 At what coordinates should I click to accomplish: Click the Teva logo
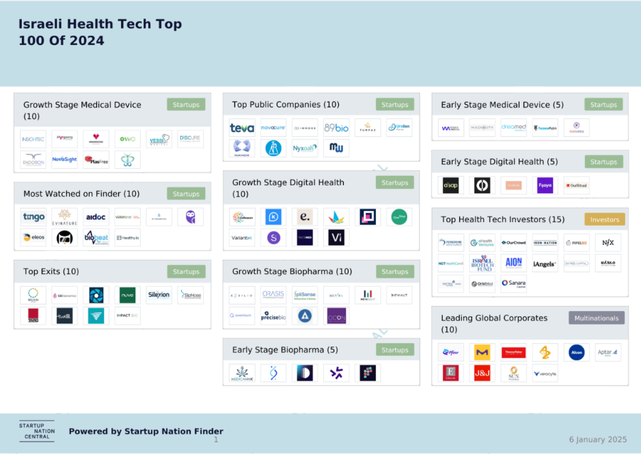point(242,128)
